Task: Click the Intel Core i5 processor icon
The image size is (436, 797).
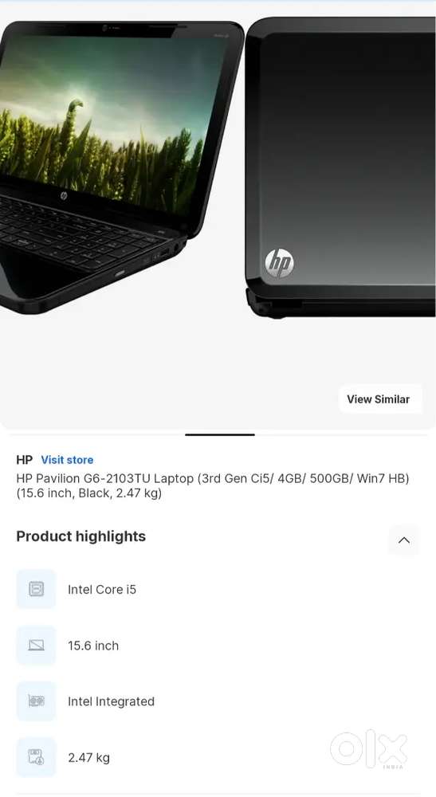Action: point(36,589)
